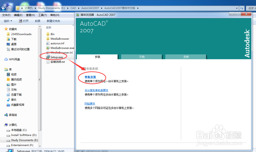Select Entertainment (F:) drive
This screenshot has width=256, height=152.
pos(22,145)
